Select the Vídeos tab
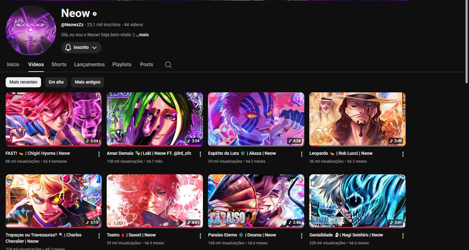 pyautogui.click(x=36, y=64)
